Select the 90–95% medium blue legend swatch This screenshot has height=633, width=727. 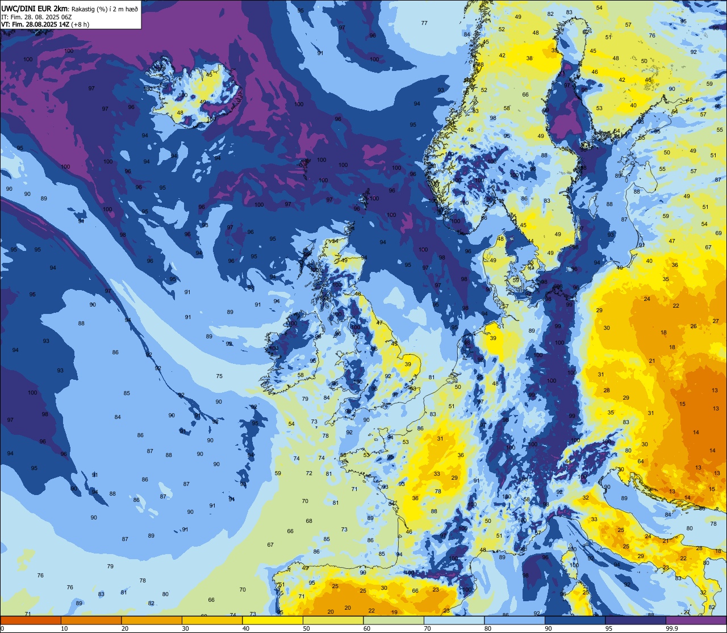[575, 620]
